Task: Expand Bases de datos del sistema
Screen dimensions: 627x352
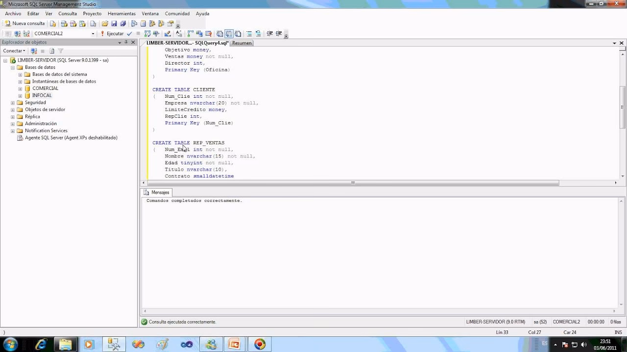Action: tap(20, 74)
